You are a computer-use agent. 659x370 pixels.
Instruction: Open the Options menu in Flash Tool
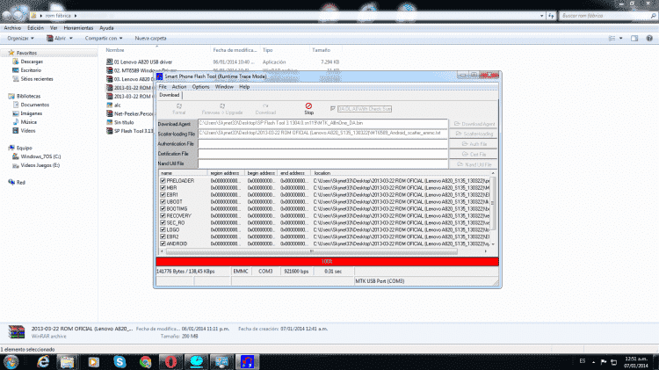pos(201,87)
